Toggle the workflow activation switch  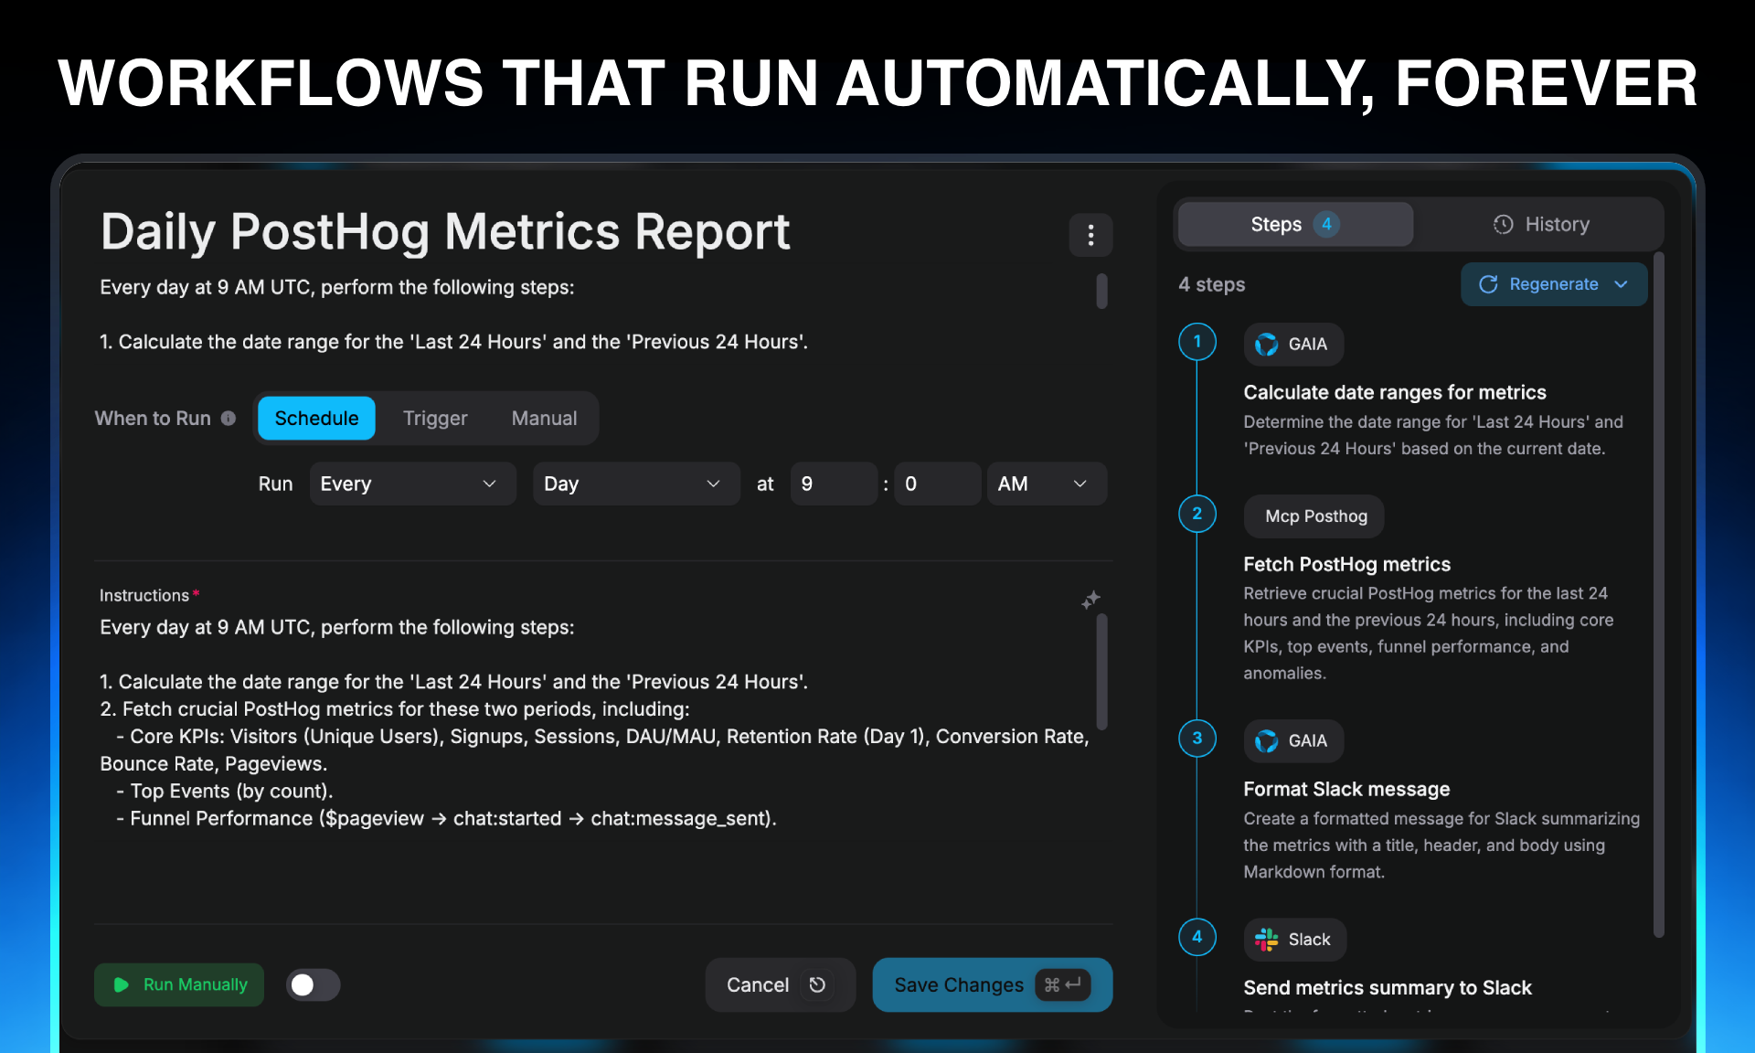(313, 984)
